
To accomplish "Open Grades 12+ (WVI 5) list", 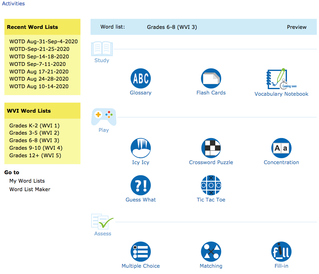I will pyautogui.click(x=35, y=155).
